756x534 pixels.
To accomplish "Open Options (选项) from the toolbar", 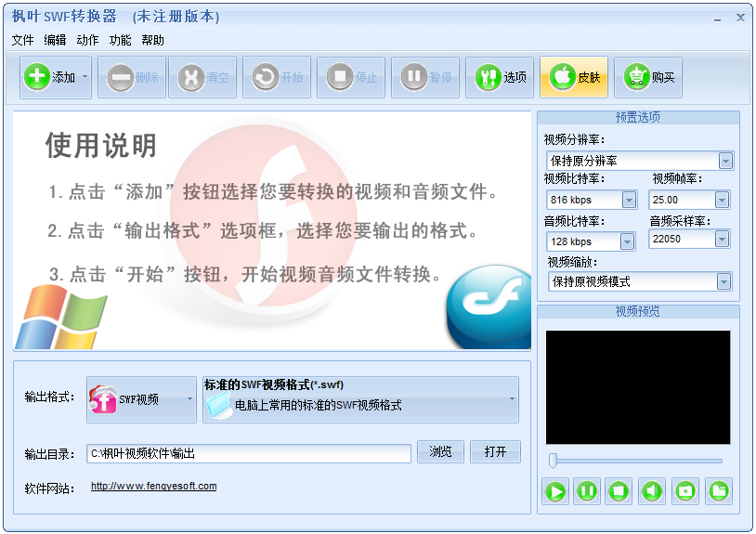I will [500, 77].
